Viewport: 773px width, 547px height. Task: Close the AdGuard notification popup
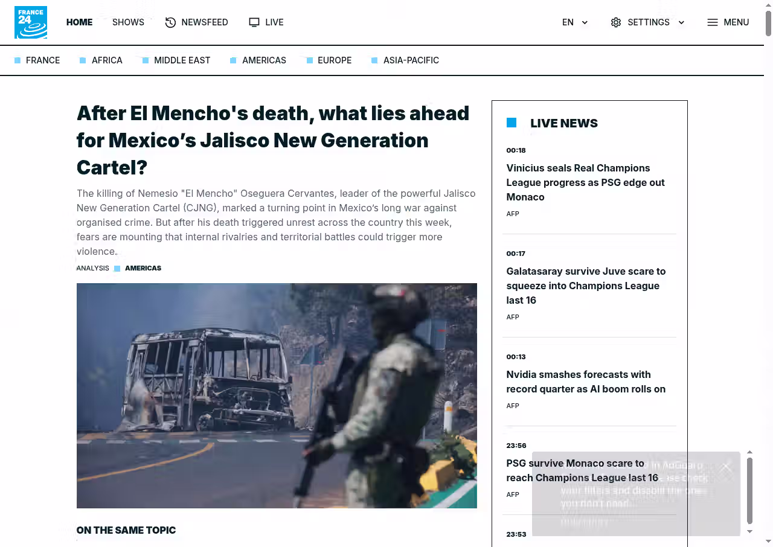click(726, 467)
